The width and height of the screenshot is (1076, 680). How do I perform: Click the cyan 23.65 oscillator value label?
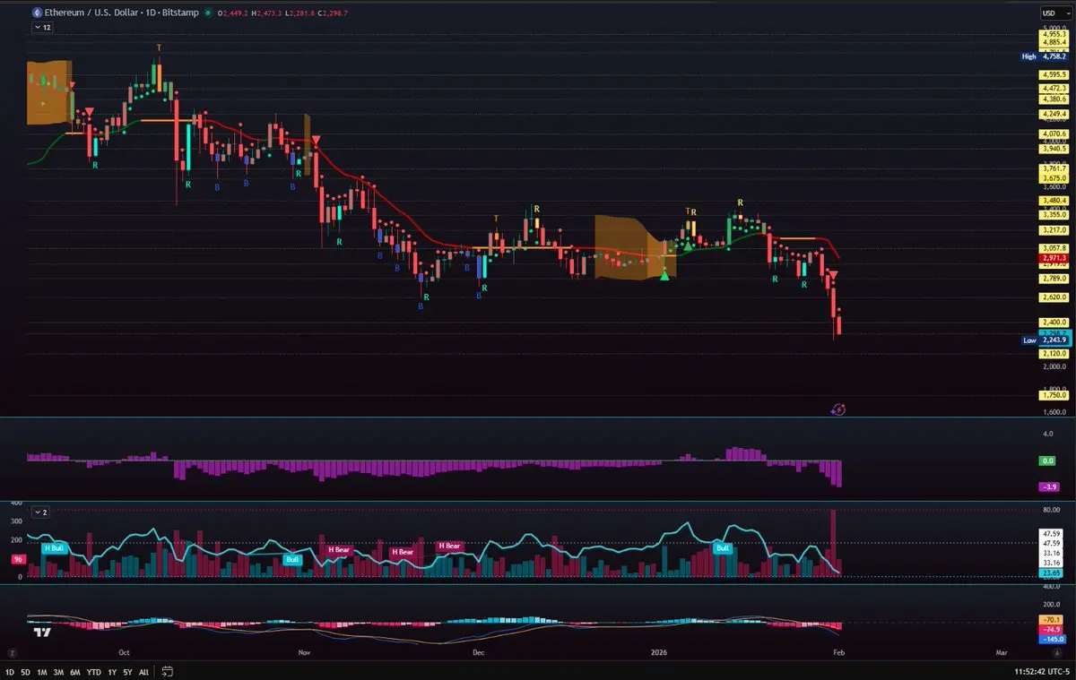tap(1049, 572)
